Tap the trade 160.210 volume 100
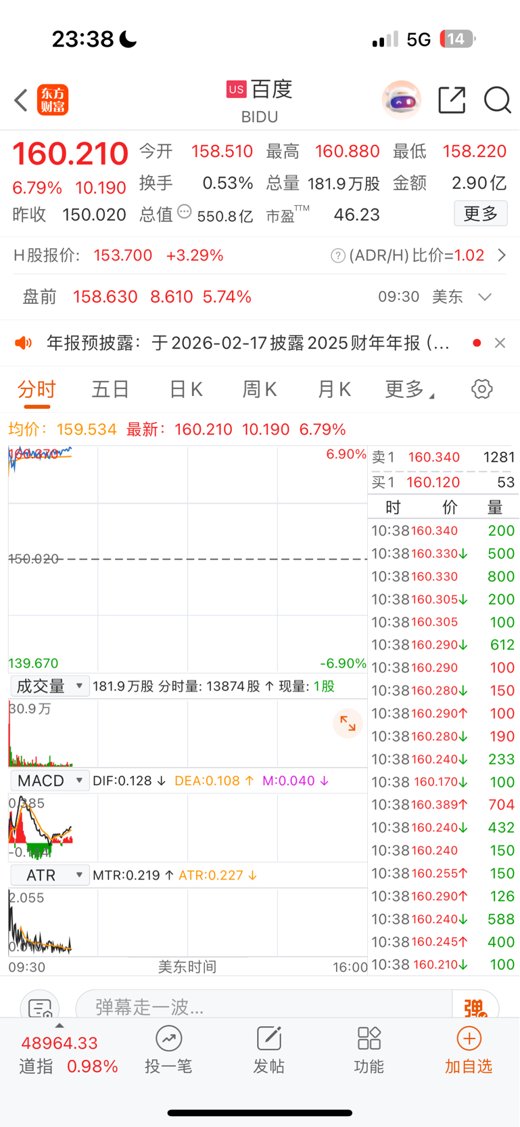The height and width of the screenshot is (1127, 520). (x=443, y=965)
